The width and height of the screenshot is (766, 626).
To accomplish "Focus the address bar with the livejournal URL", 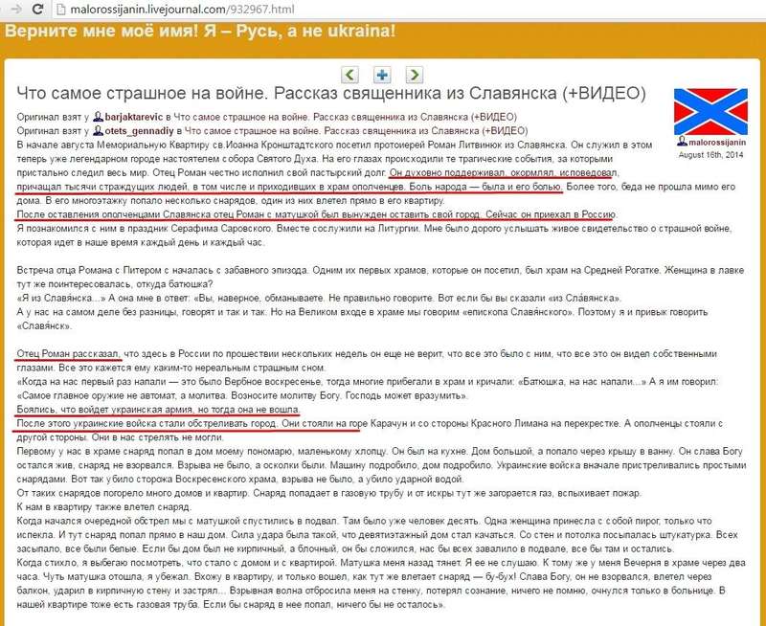I will point(191,10).
